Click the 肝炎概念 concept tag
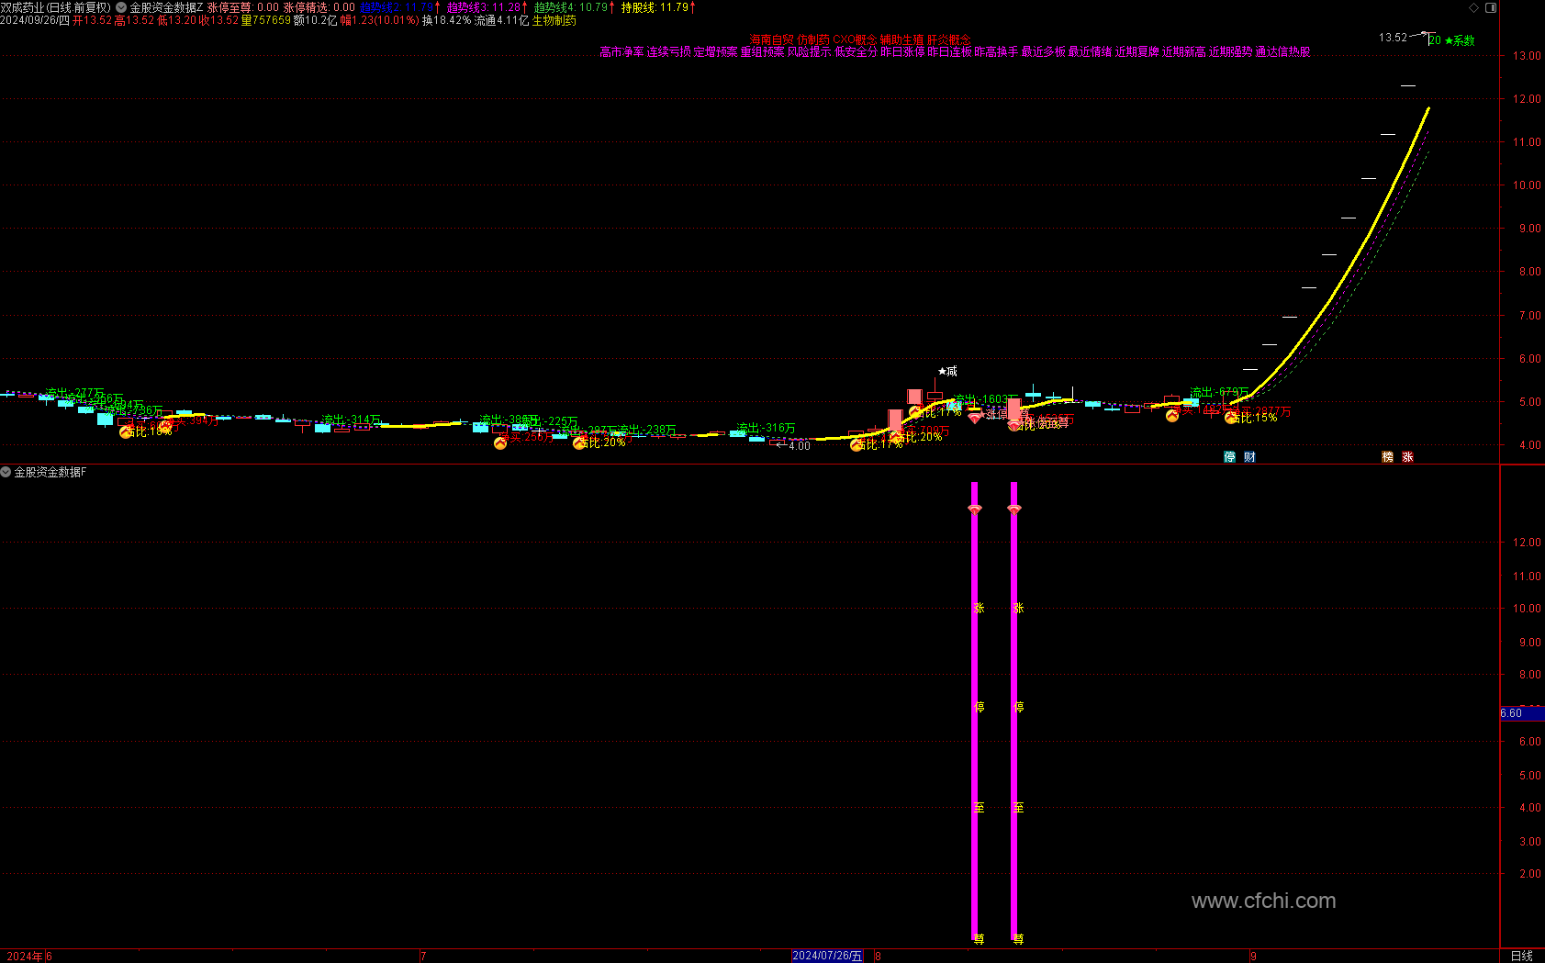Viewport: 1545px width, 963px height. [949, 39]
